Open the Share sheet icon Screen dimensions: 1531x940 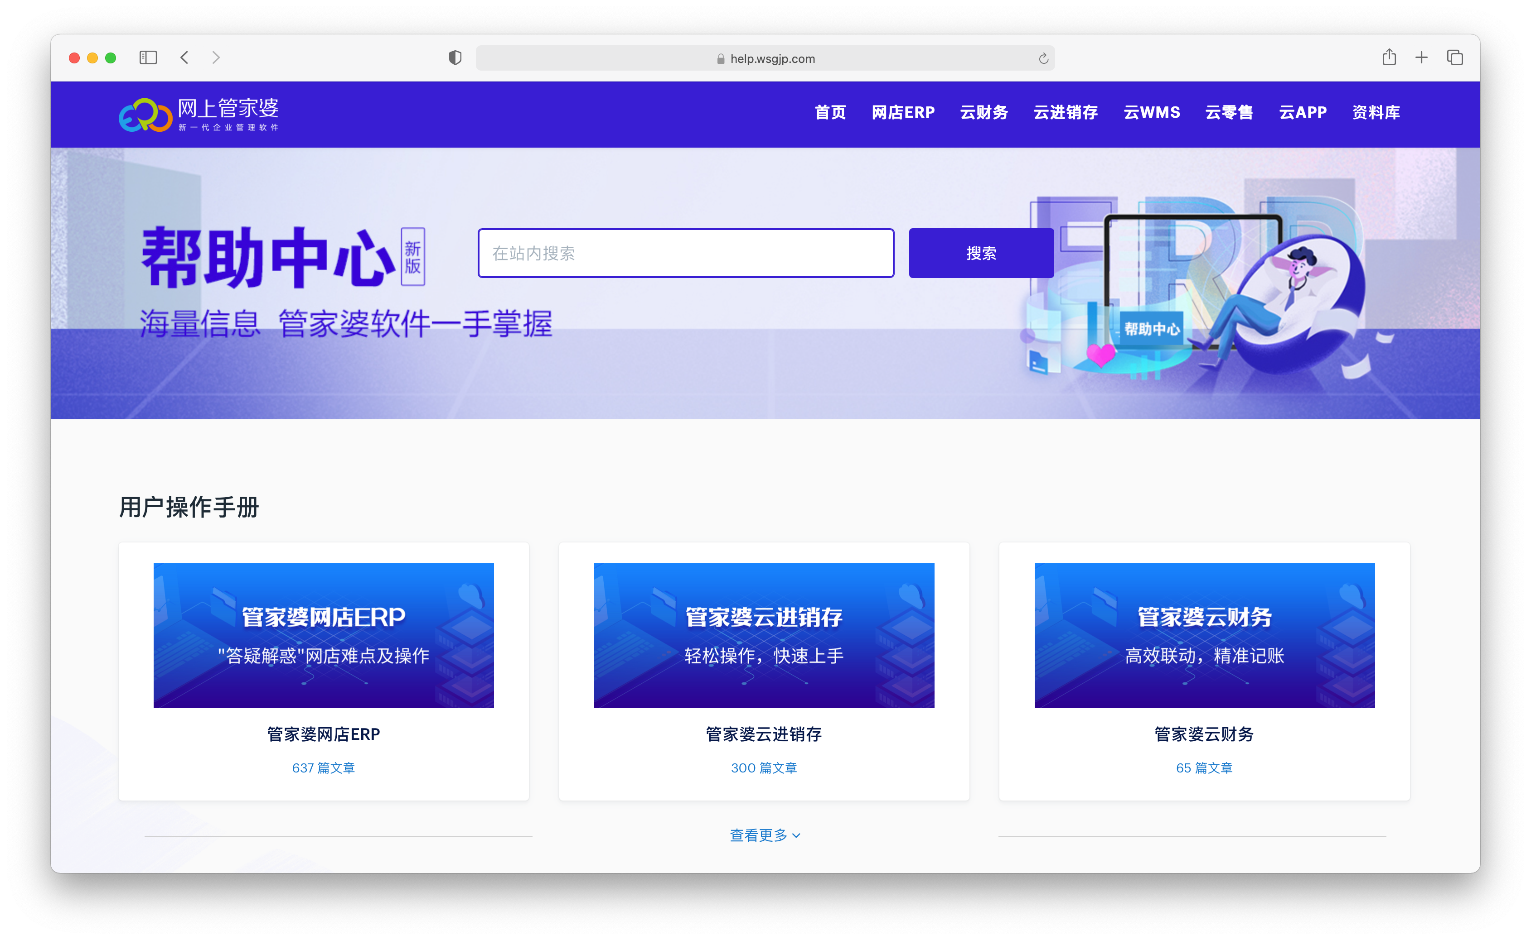point(1389,58)
